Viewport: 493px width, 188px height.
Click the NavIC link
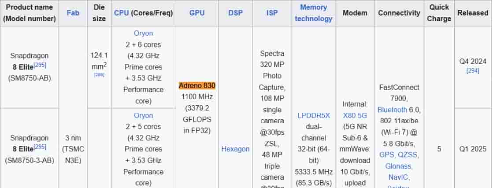398,177
